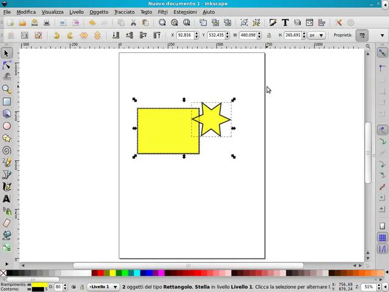Click the Open folder icon
The width and height of the screenshot is (389, 292).
(22, 23)
